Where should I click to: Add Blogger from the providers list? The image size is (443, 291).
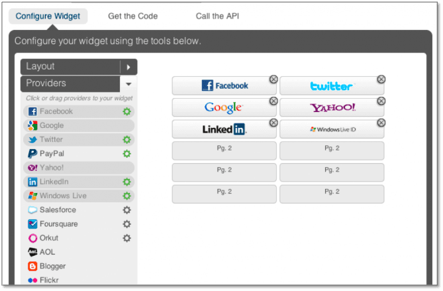(x=53, y=266)
